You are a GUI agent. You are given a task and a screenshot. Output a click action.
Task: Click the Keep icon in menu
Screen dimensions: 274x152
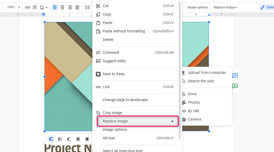point(98,74)
